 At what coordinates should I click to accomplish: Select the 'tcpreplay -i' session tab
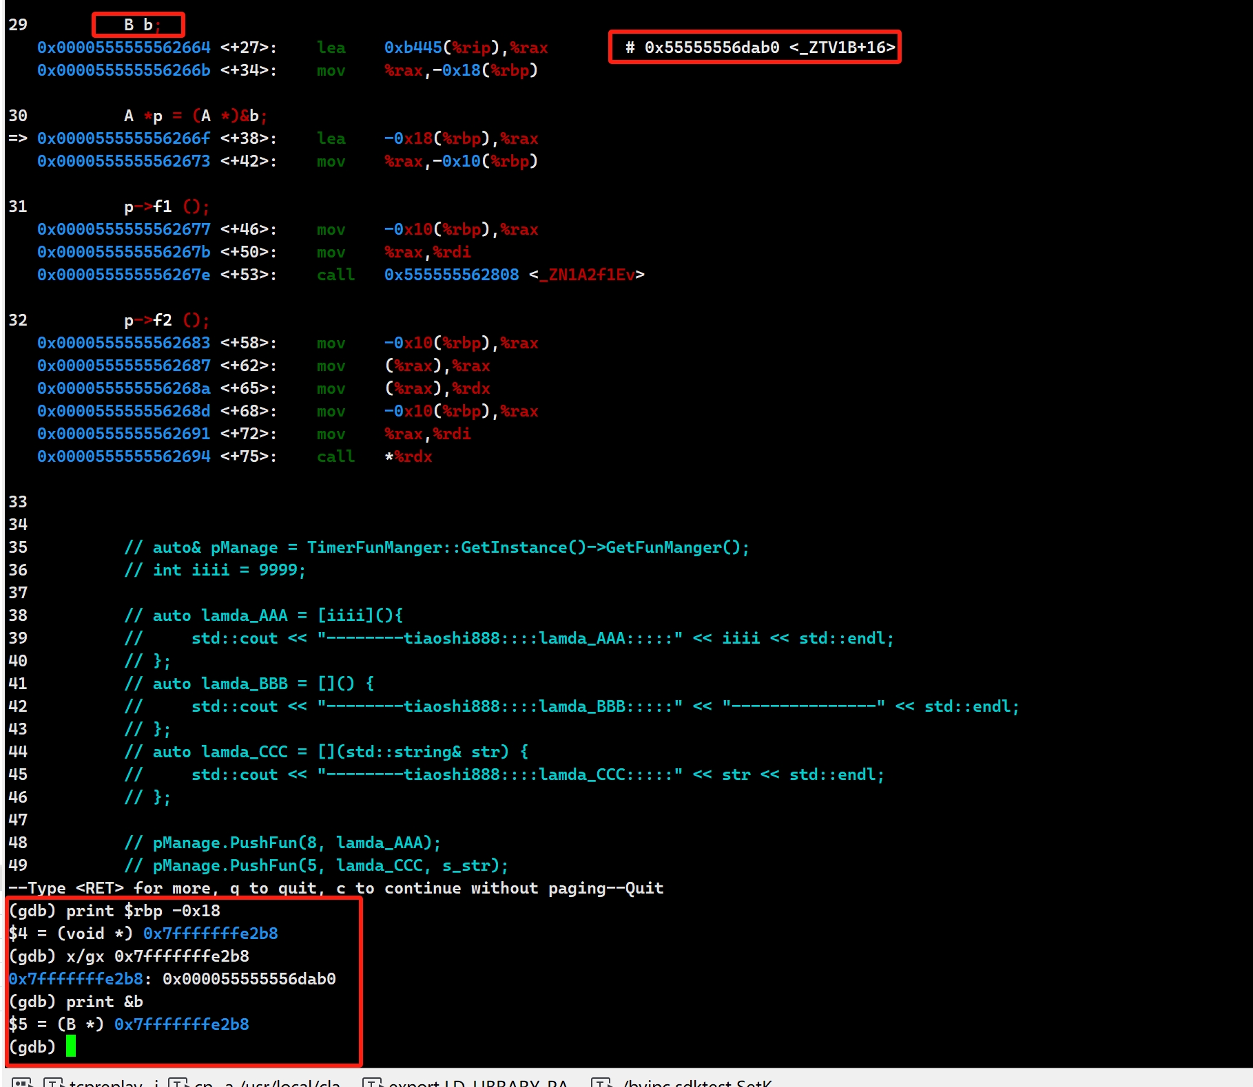(x=101, y=1082)
